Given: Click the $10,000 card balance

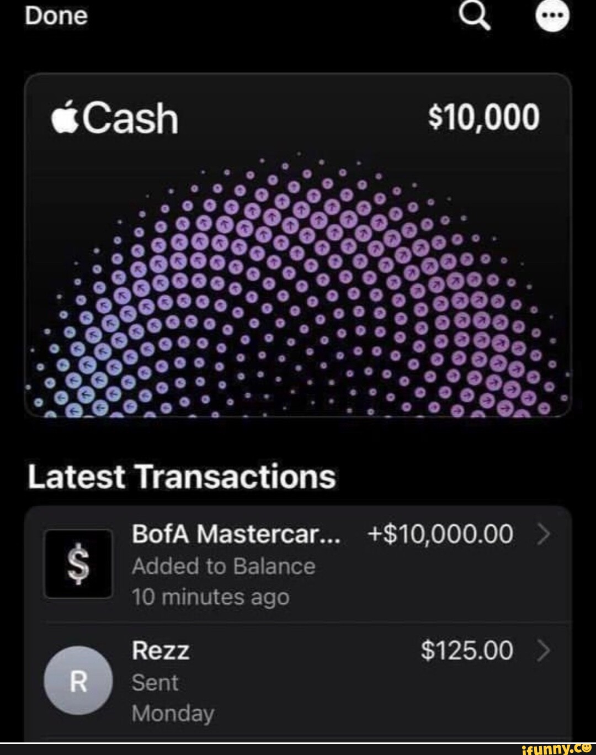Looking at the screenshot, I should pos(484,119).
